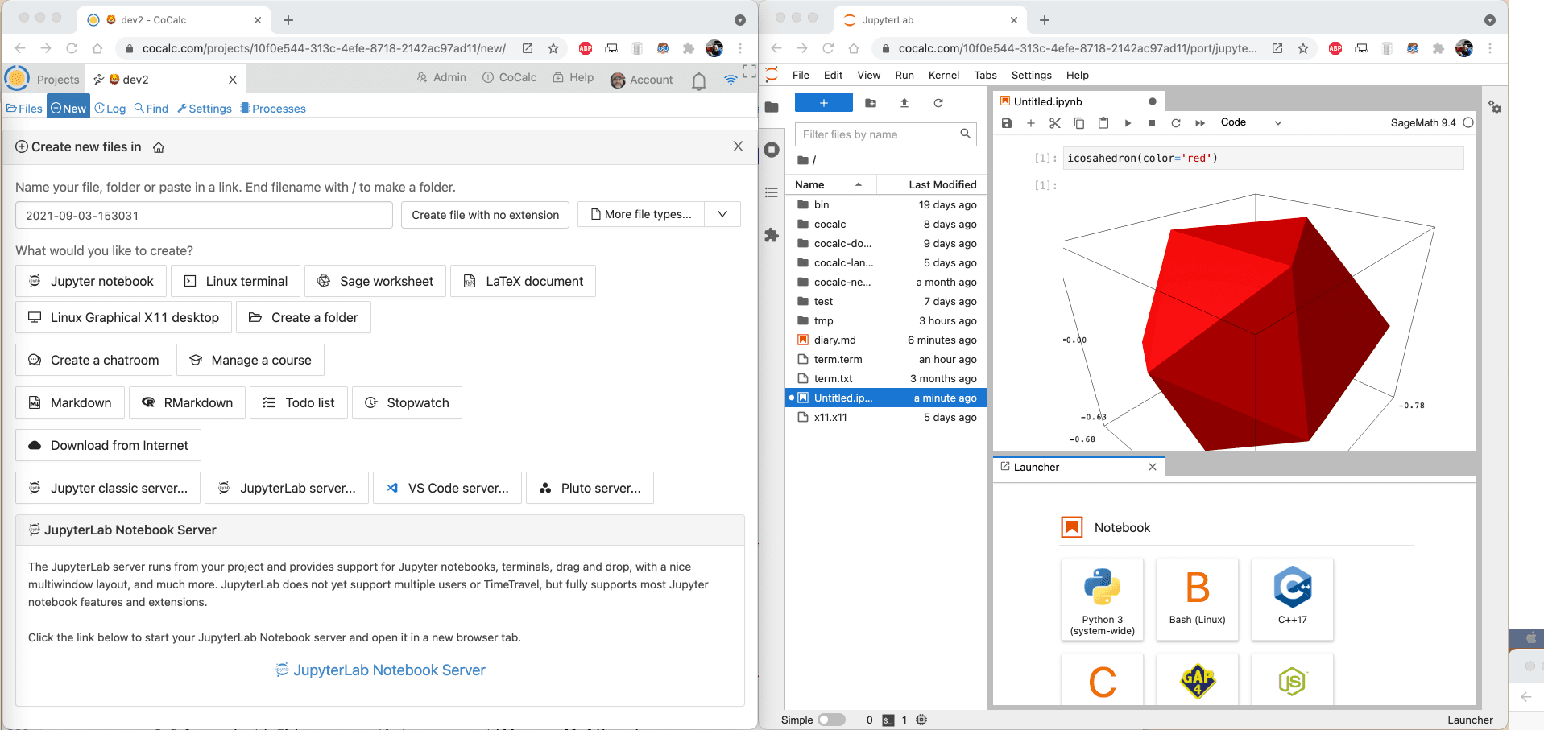
Task: Click the SageMath kernel status circle
Action: tap(1468, 123)
